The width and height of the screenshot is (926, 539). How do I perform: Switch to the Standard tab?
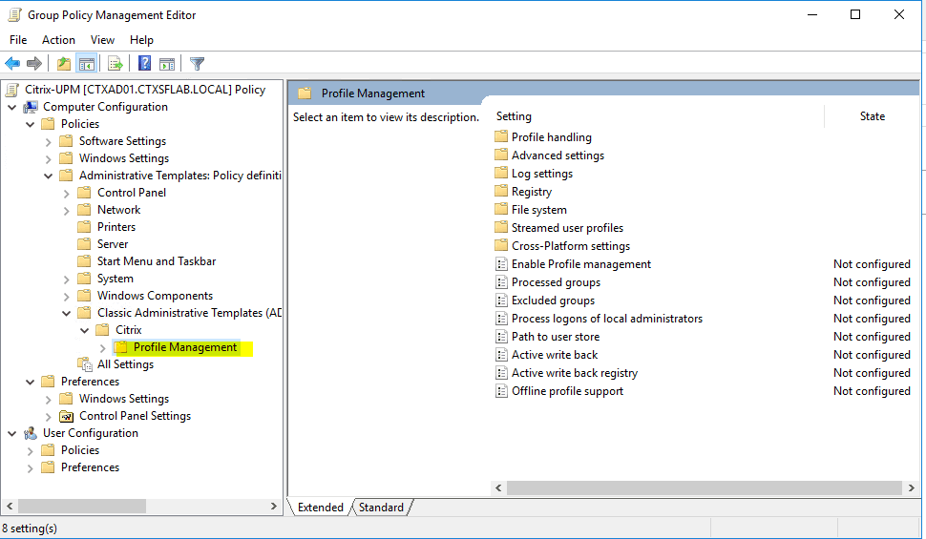(382, 508)
